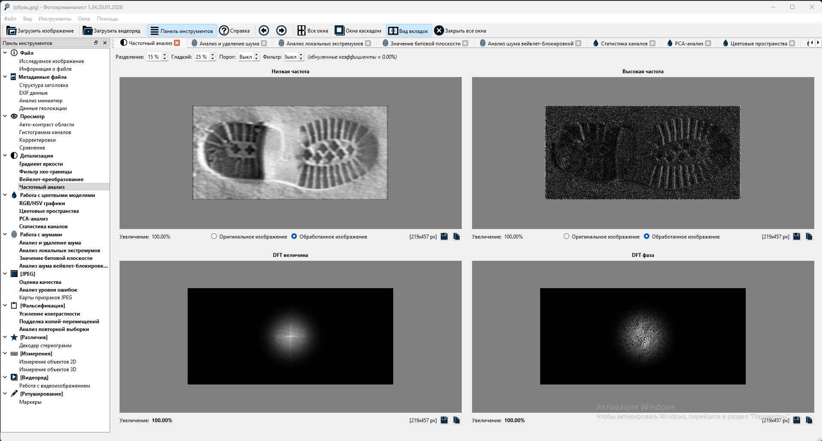Screen dimensions: 822x441
Task: Collapse the Метаданные файла tree section
Action: pyautogui.click(x=5, y=77)
